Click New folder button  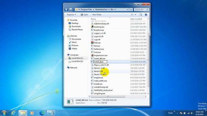tap(97, 15)
